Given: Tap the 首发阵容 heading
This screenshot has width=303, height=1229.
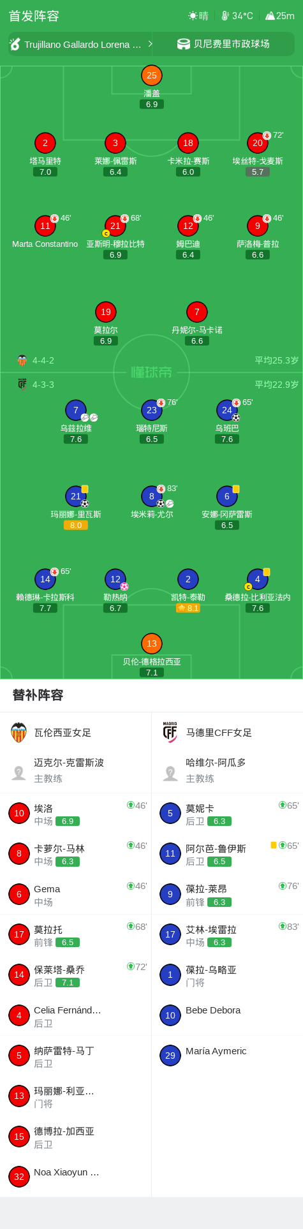Looking at the screenshot, I should 34,16.
